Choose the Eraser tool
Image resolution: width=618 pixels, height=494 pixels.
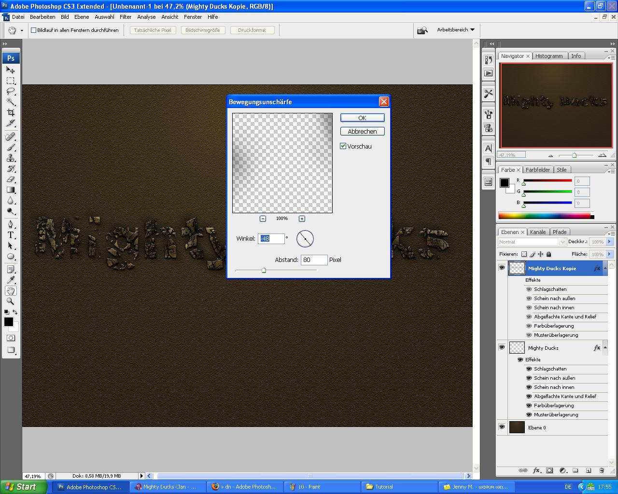[11, 179]
